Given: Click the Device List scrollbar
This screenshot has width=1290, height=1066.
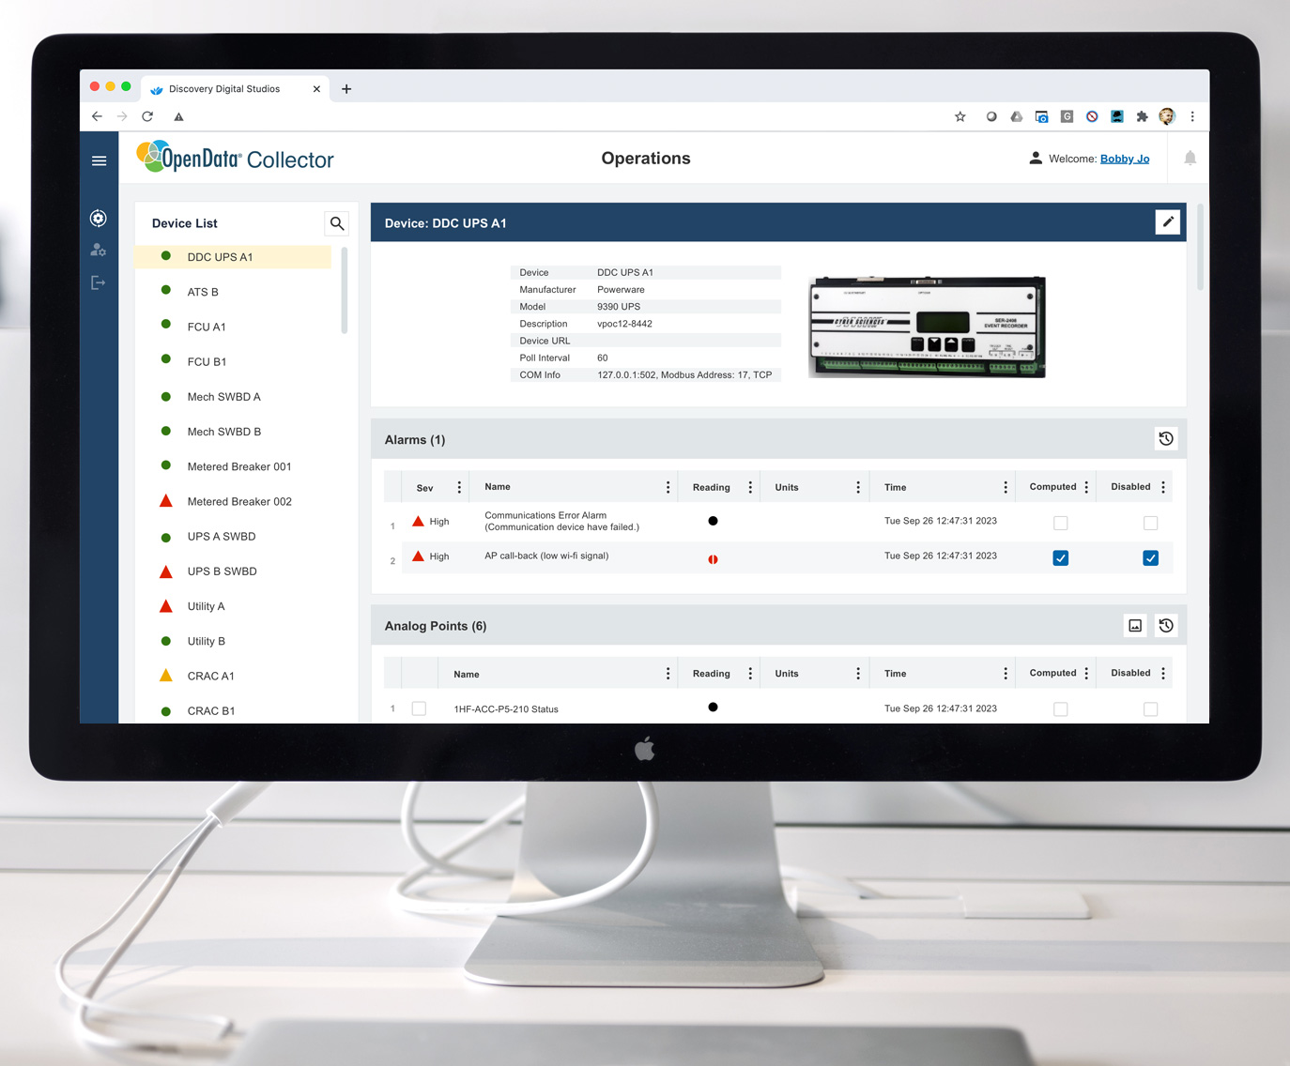Looking at the screenshot, I should (x=345, y=291).
